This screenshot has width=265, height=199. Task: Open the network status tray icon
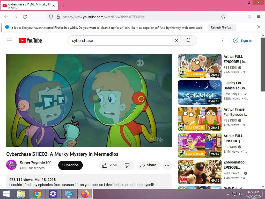coord(234,194)
